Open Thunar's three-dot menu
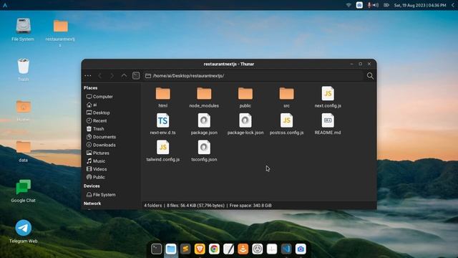The image size is (458, 258). pos(87,76)
